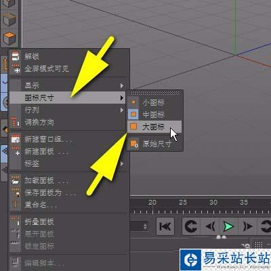Click the 新建窗口组 window icon
The width and height of the screenshot is (271, 271).
coord(16,139)
